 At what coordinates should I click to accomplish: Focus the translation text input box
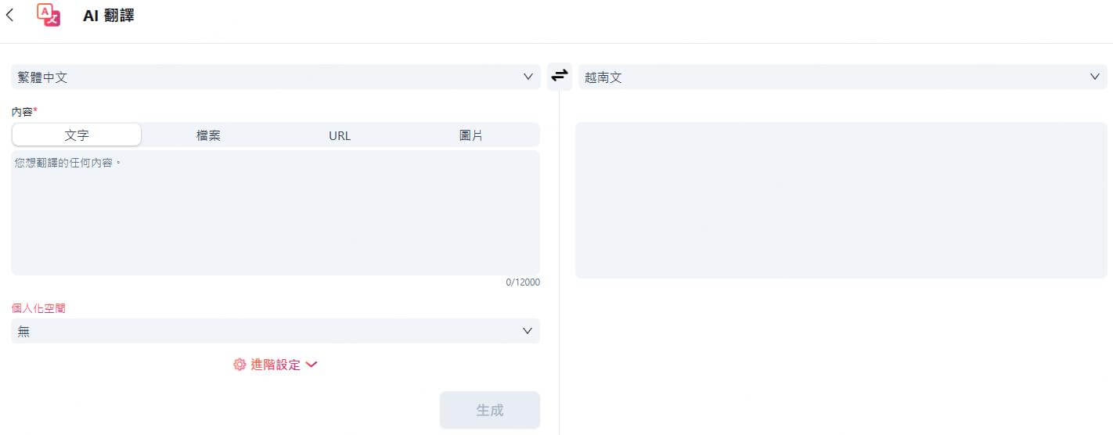click(275, 213)
